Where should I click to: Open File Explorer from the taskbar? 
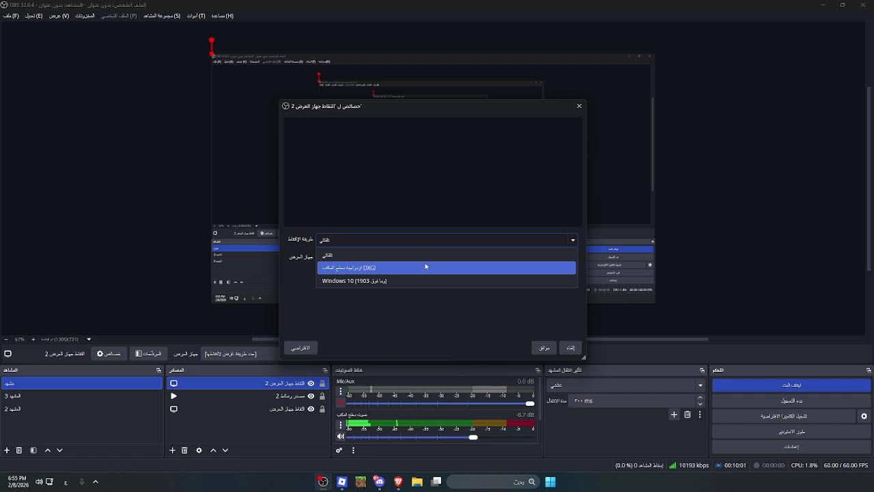(x=417, y=482)
